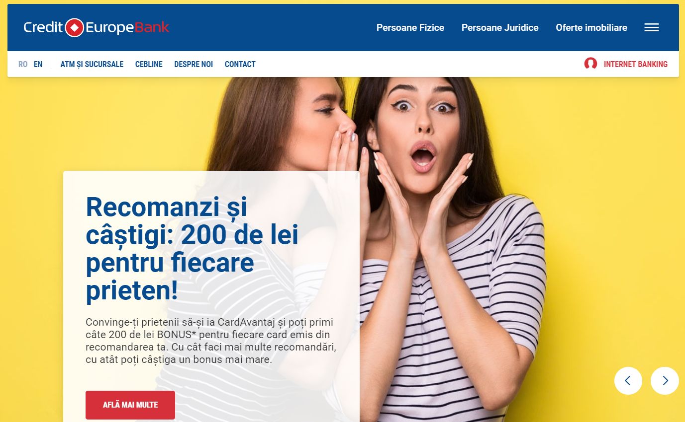Click the INTERNET BANKING link
The width and height of the screenshot is (685, 422).
coord(636,64)
